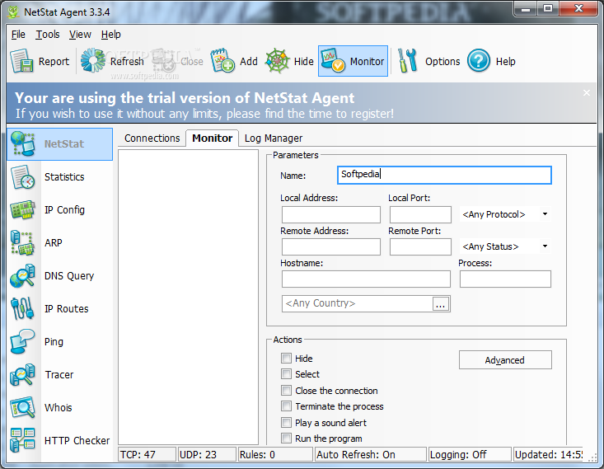The height and width of the screenshot is (469, 604).
Task: Click TCP: 47 status bar entry
Action: coord(147,454)
